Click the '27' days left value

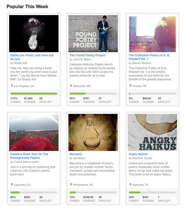(100, 98)
